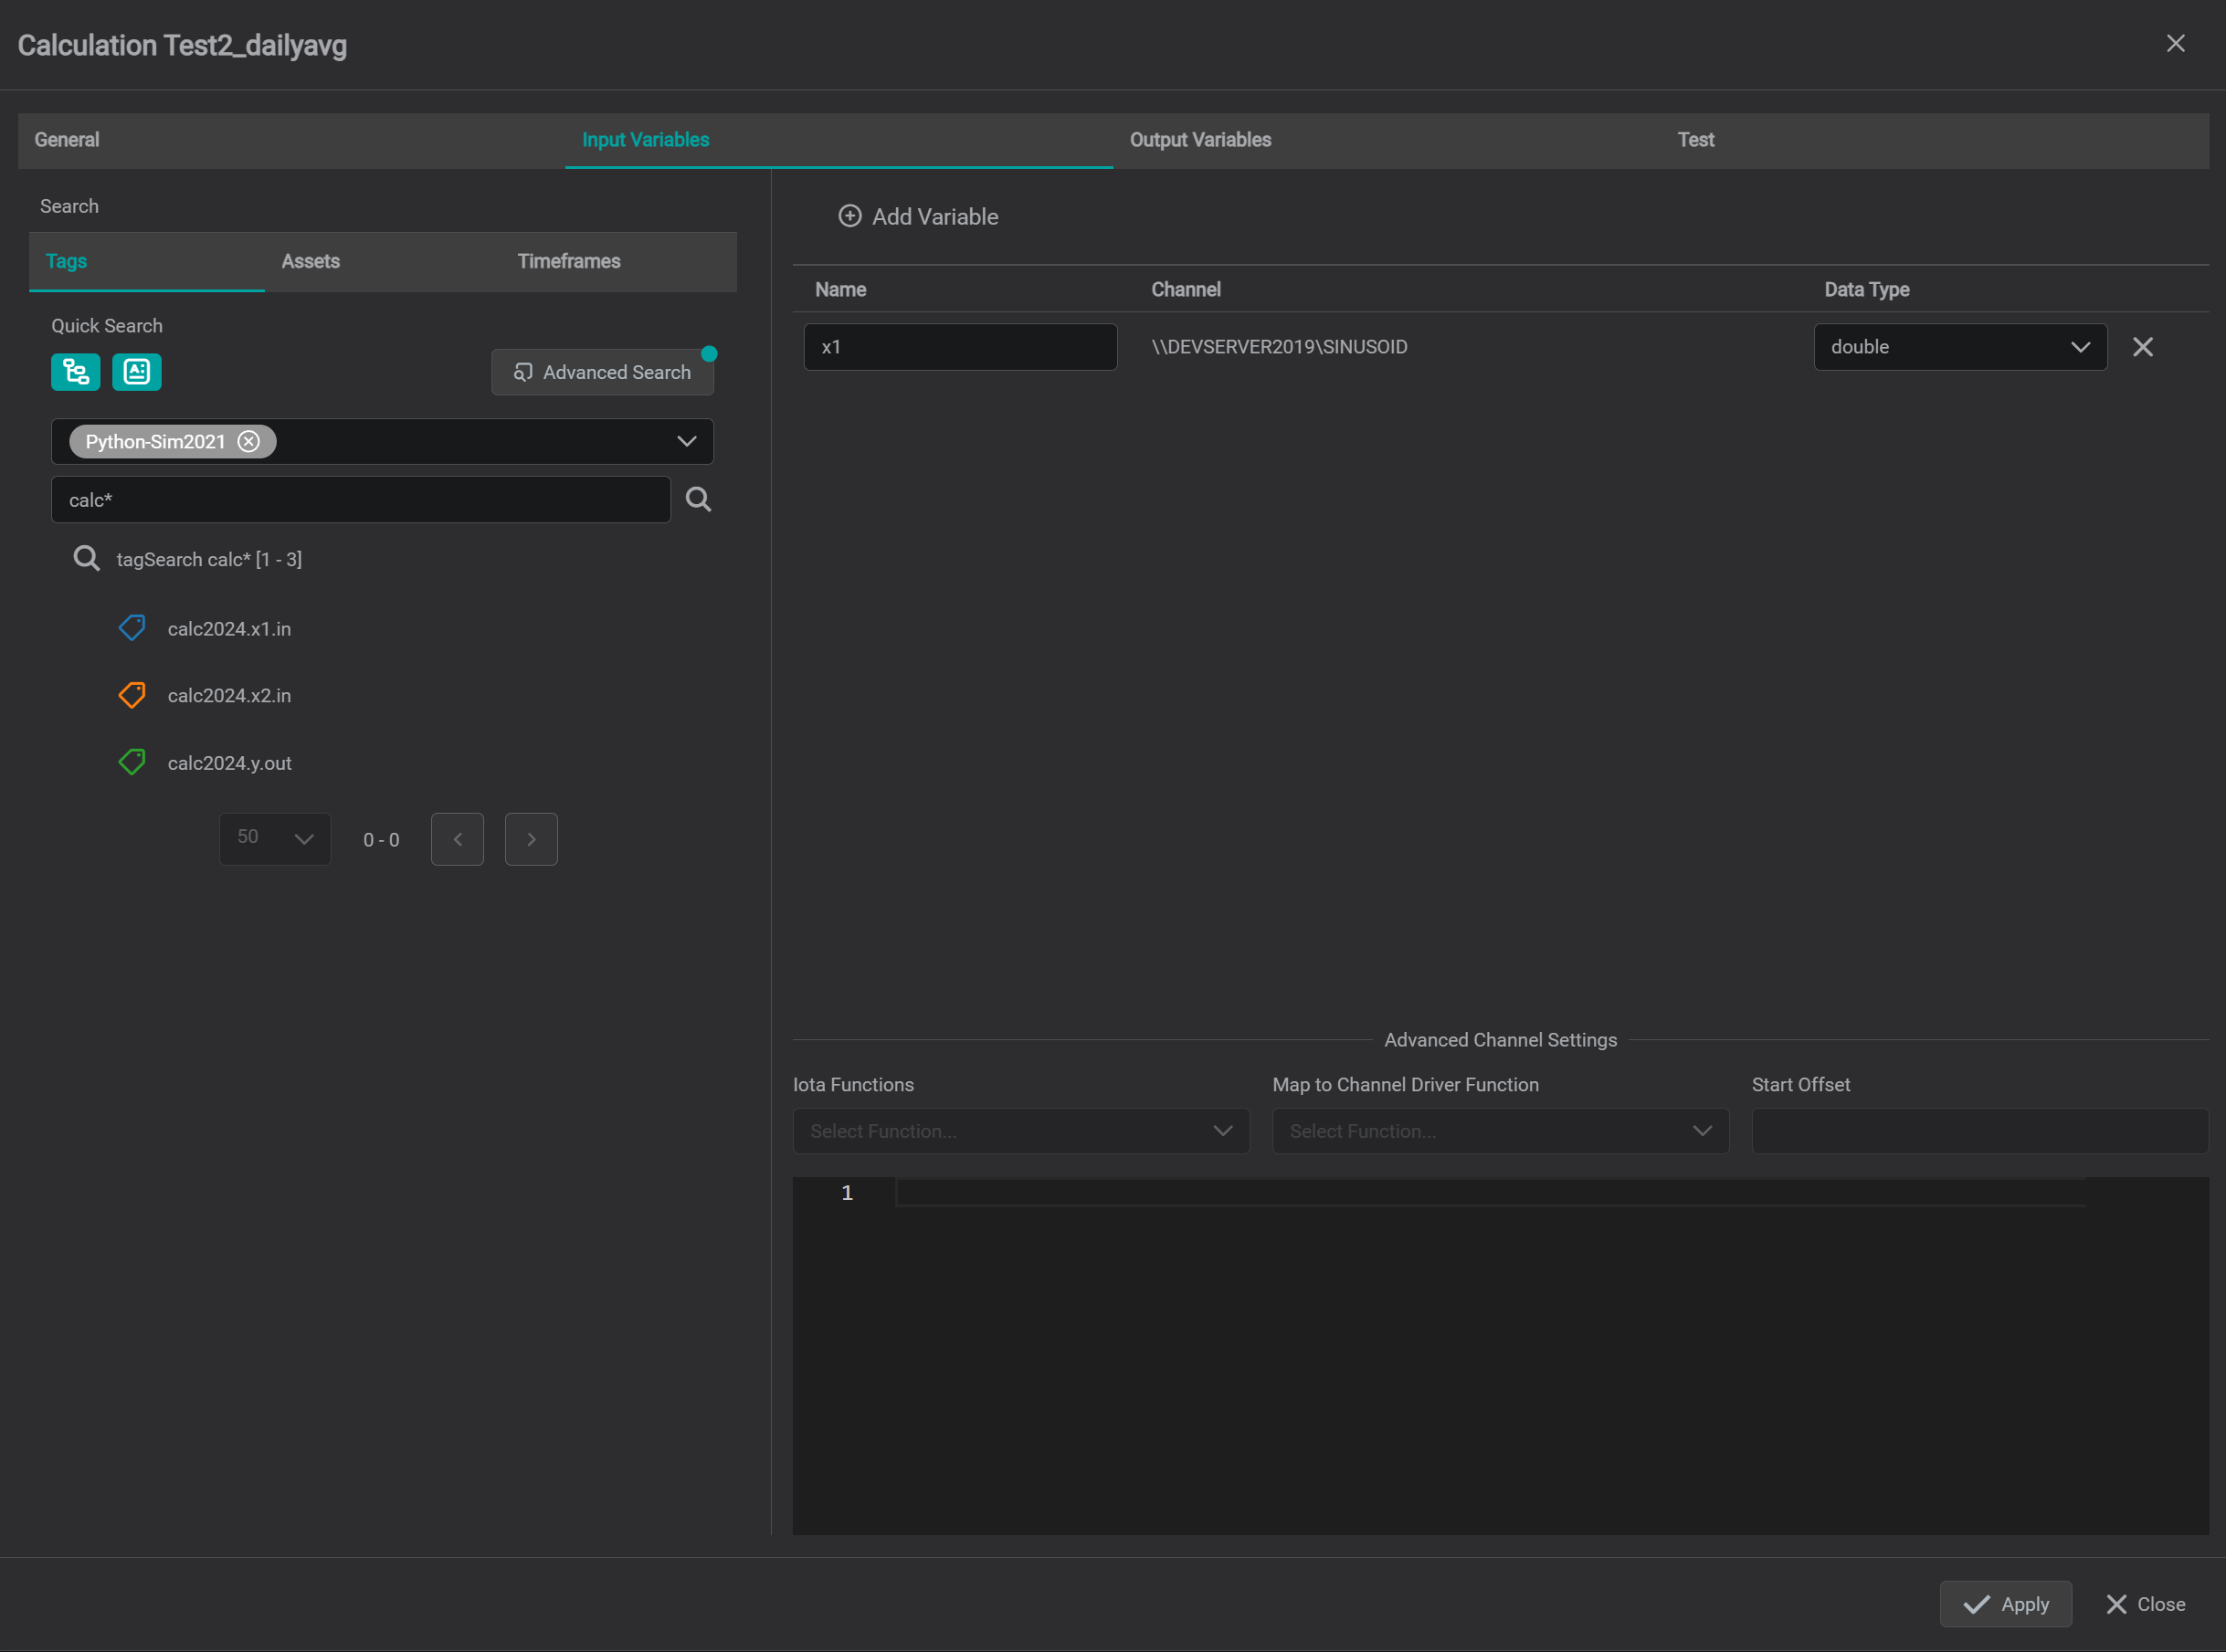
Task: Select tag calc2024.x1.in
Action: click(229, 629)
